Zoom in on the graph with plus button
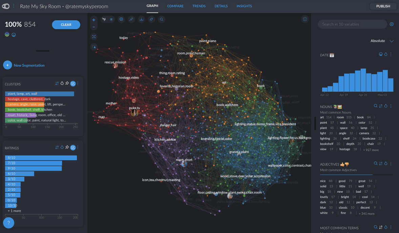The height and width of the screenshot is (233, 399). tap(94, 20)
